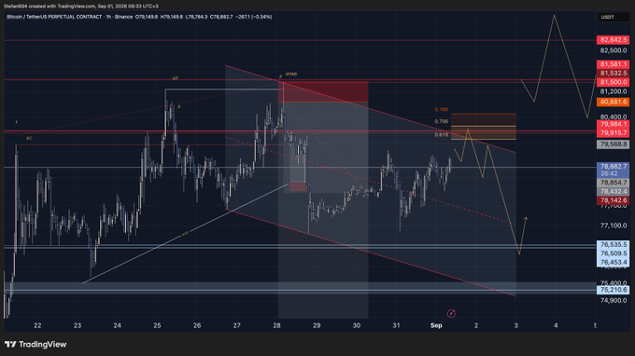Select the 78,142.6 dark red price label
635x356 pixels.
613,200
